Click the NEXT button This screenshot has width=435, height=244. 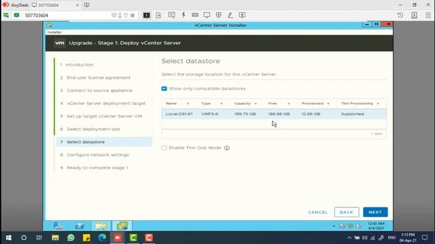[x=375, y=212]
